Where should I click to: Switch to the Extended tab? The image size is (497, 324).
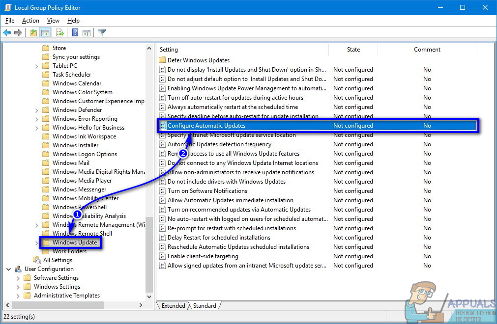(173, 306)
